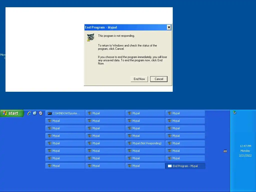Click the 2/21/2022 date in tray
Image resolution: width=256 pixels, height=192 pixels.
245,155
